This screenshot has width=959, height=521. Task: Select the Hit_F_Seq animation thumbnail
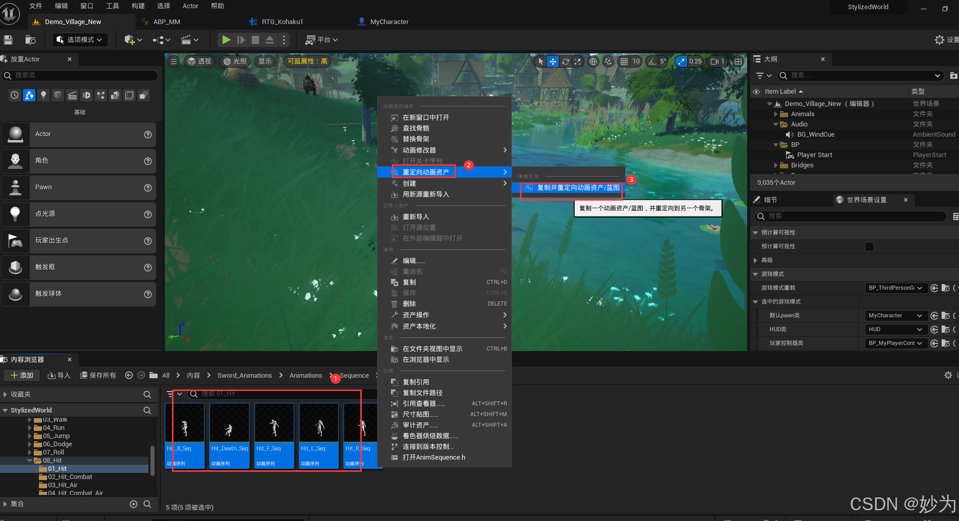click(x=274, y=436)
